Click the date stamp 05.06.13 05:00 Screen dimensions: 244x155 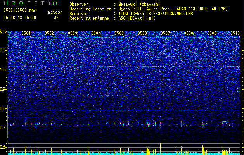[x=20, y=18]
